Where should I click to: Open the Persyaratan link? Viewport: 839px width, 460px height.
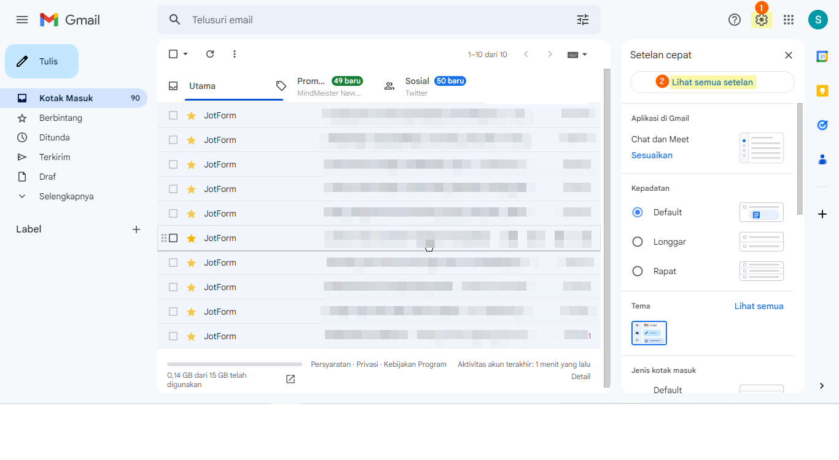(x=332, y=364)
